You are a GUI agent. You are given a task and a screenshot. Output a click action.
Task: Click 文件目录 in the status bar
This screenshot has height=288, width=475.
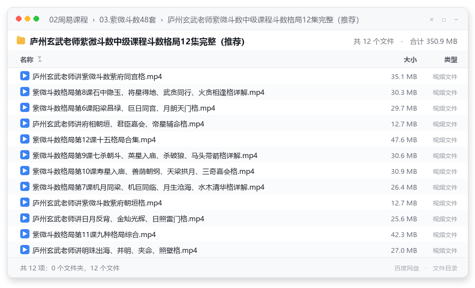coord(445,268)
